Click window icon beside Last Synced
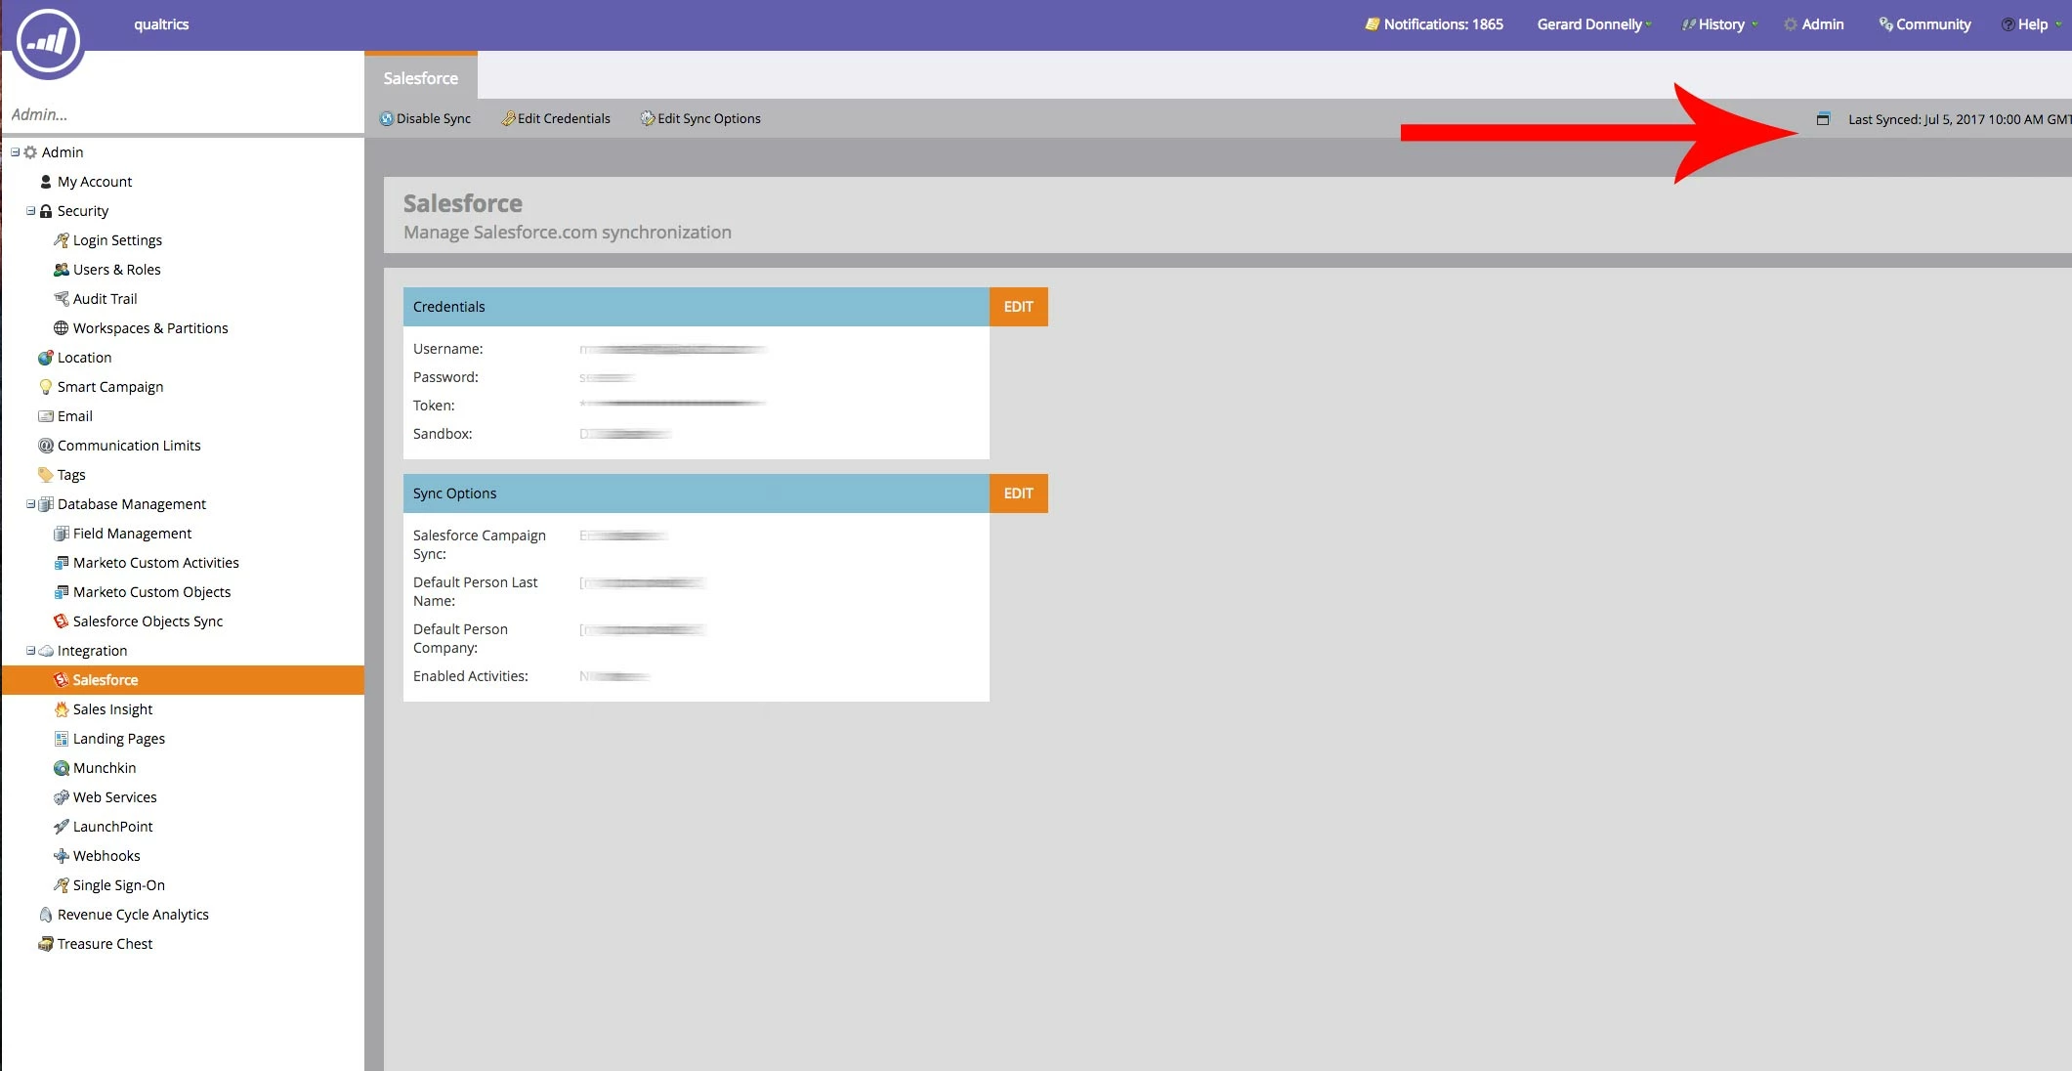The image size is (2072, 1071). [x=1822, y=119]
